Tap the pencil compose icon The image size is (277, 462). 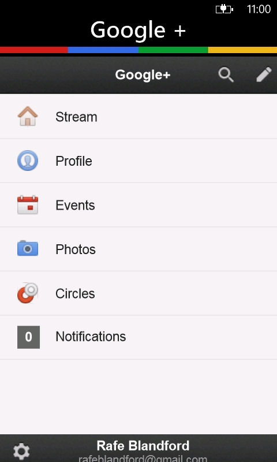point(264,74)
